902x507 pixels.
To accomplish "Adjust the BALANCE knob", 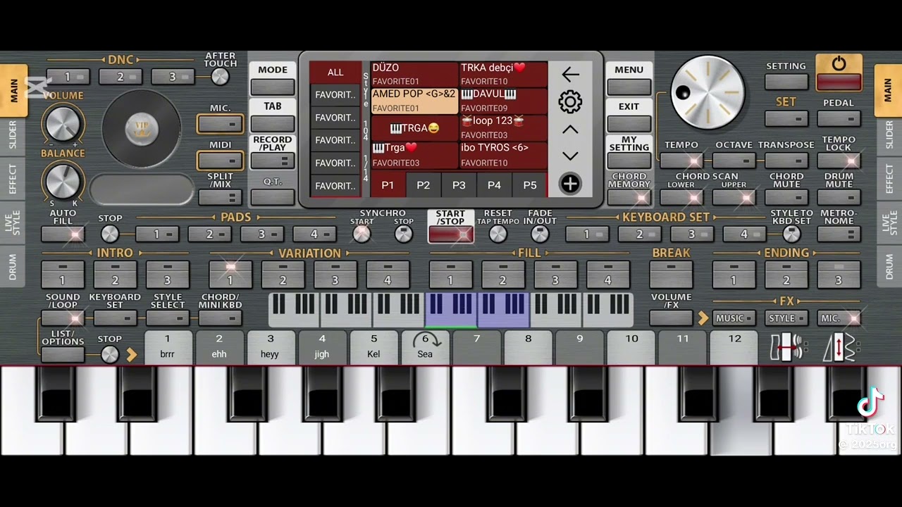I will click(x=63, y=181).
